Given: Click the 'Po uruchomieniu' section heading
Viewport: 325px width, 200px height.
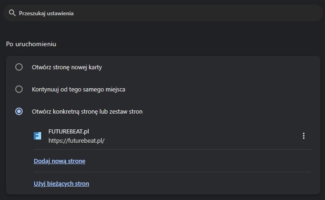Looking at the screenshot, I should click(31, 44).
